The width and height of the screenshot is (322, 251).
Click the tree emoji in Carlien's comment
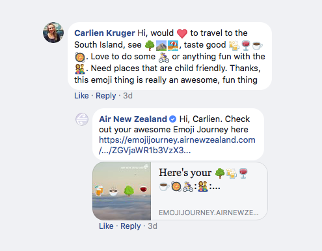pos(150,45)
